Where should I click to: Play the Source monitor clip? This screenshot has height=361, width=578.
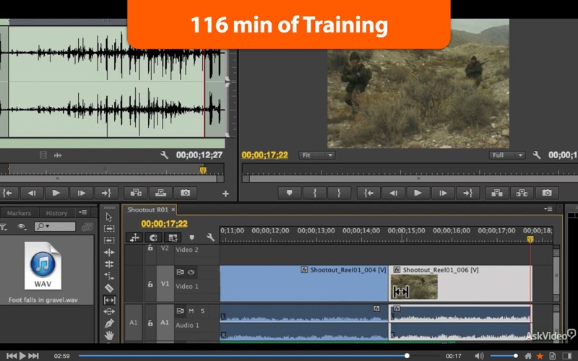click(56, 193)
